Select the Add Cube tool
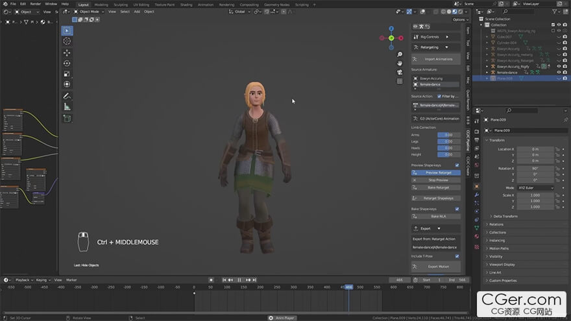The width and height of the screenshot is (571, 321). point(67,118)
